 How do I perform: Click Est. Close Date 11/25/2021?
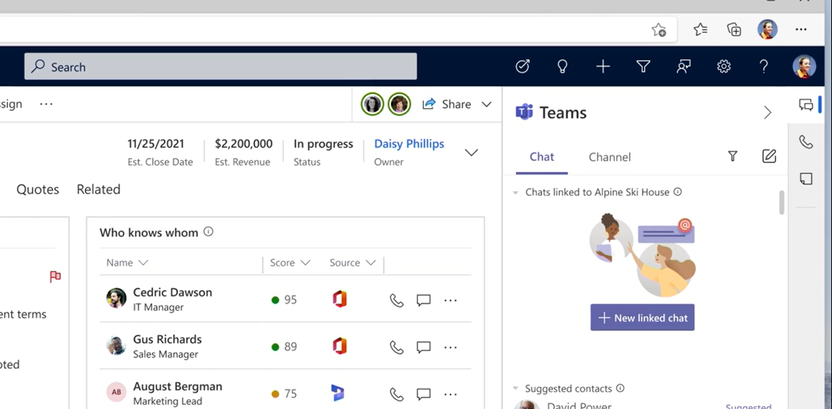tap(156, 144)
